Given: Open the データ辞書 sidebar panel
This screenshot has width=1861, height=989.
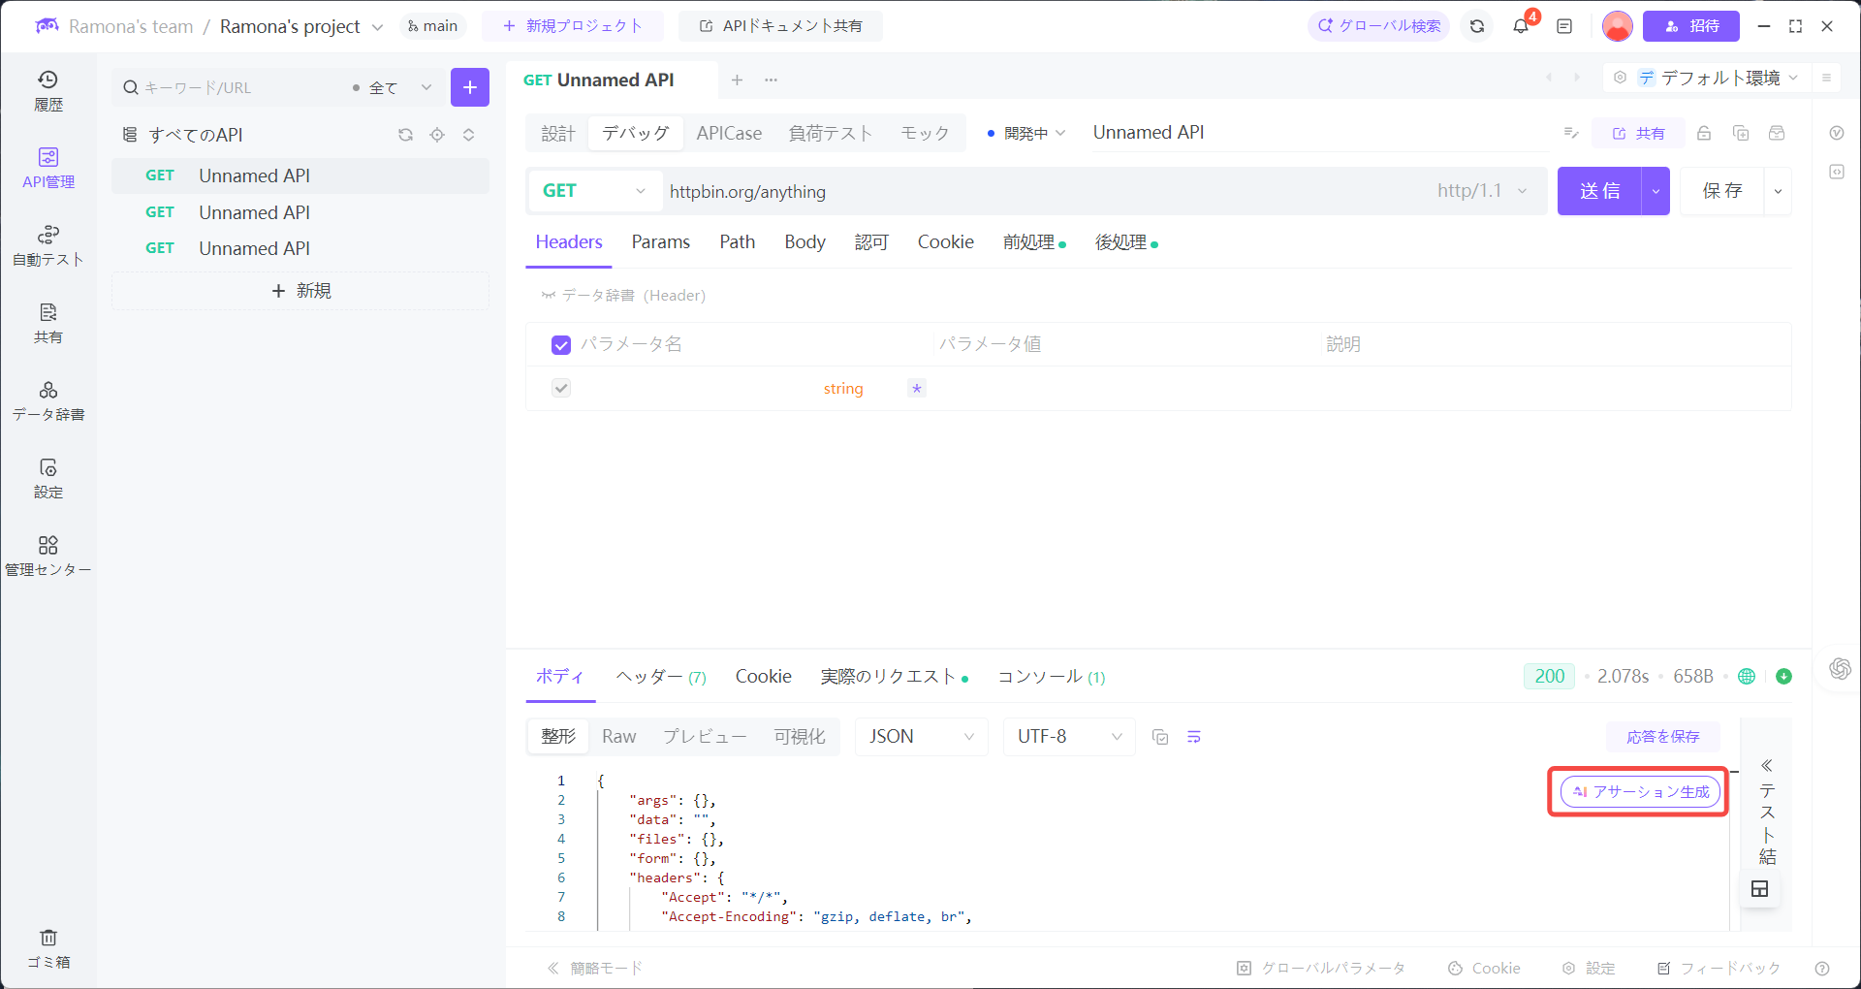Looking at the screenshot, I should (48, 399).
